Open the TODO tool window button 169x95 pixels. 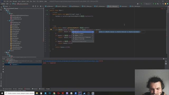pyautogui.click(x=21, y=89)
